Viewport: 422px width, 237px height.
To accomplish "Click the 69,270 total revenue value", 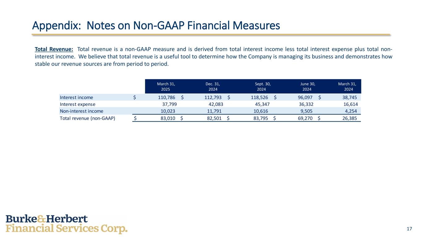I will click(306, 118).
